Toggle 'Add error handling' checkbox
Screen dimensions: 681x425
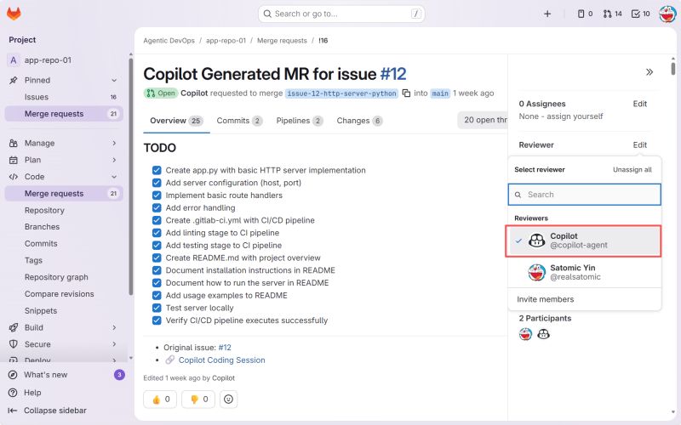(x=157, y=208)
